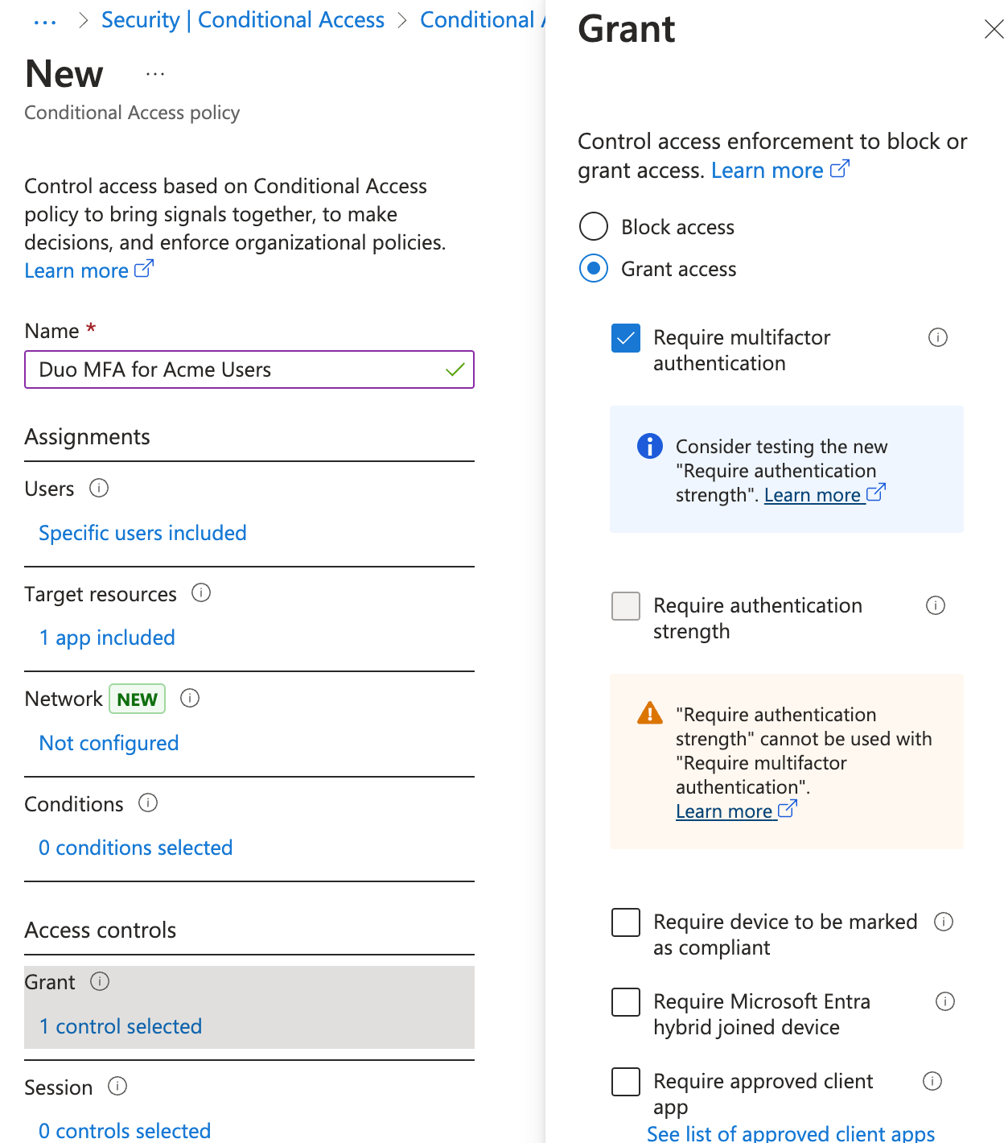Check Require approved client app
Viewport: 1004px width, 1143px height.
(626, 1082)
